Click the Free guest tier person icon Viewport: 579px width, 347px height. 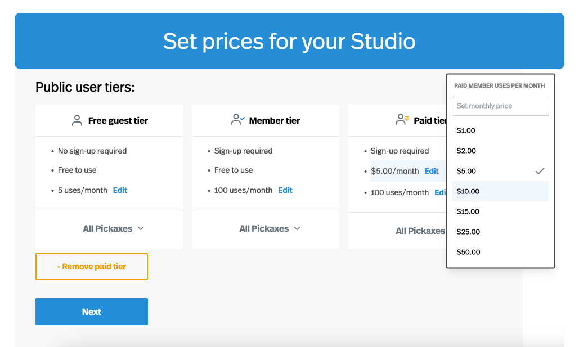pyautogui.click(x=77, y=120)
